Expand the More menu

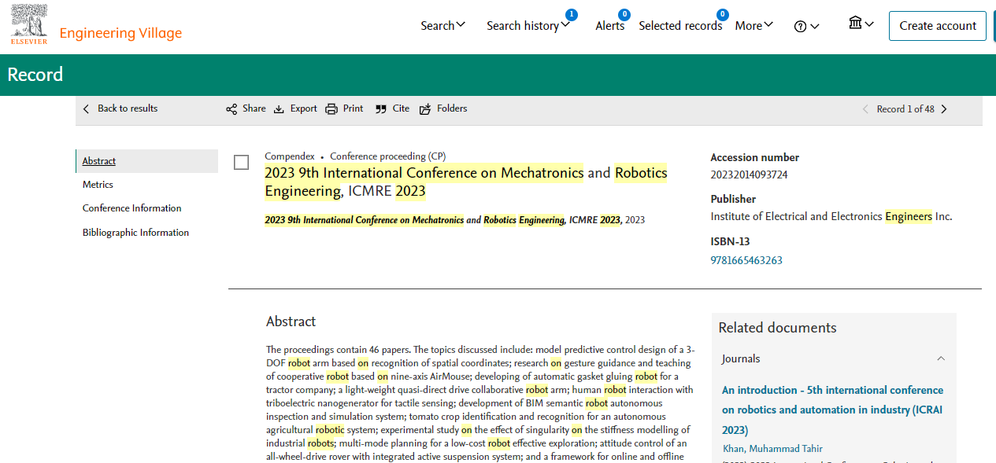(754, 26)
